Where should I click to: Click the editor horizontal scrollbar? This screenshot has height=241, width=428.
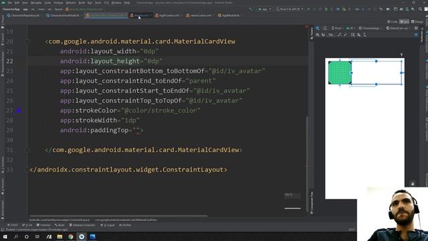(118, 216)
